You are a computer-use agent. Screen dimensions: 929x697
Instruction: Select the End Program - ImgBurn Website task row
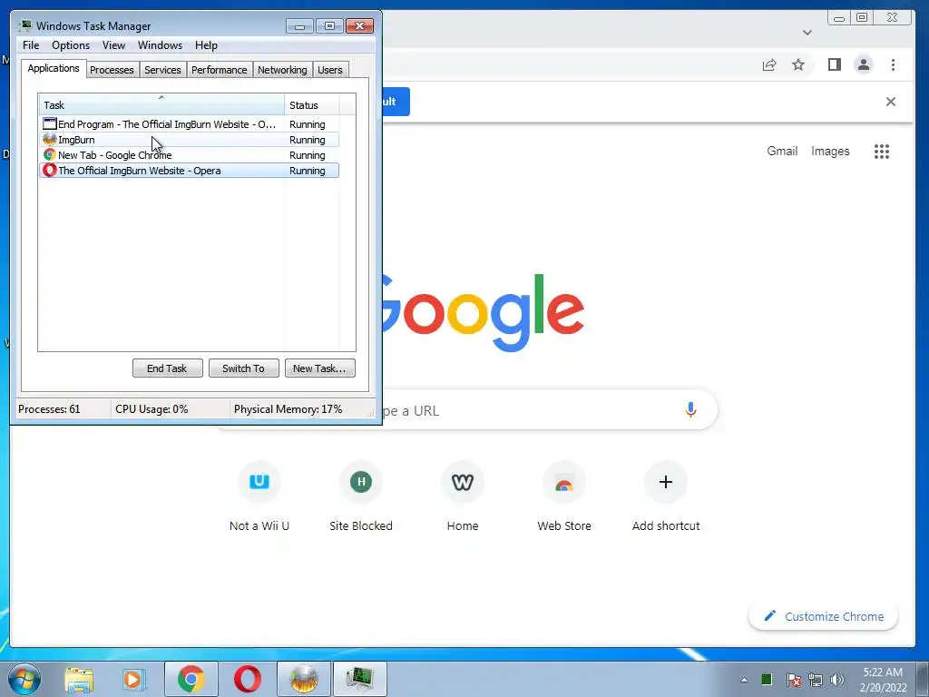(x=189, y=124)
